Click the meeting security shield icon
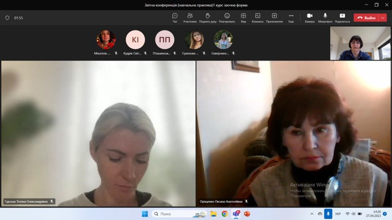The image size is (392, 220). [x=7, y=18]
